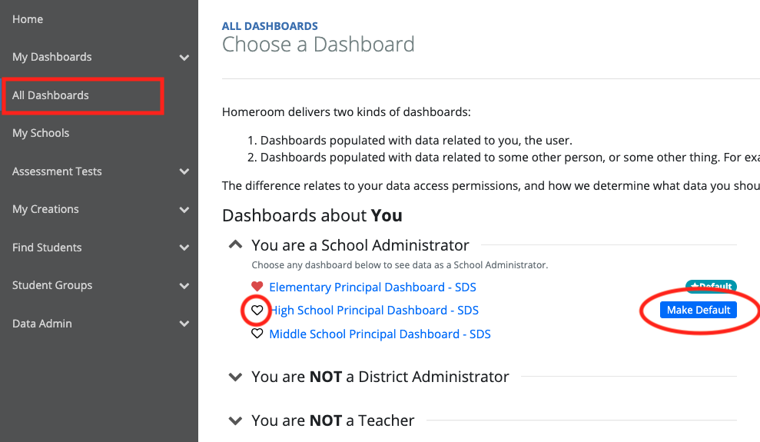
Task: Favorite the High School Principal Dashboard heart
Action: click(x=257, y=311)
